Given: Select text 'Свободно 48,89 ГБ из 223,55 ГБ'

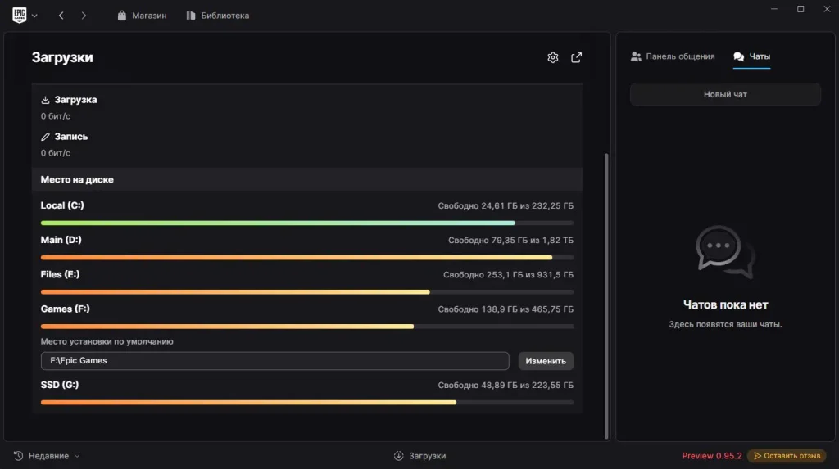Looking at the screenshot, I should pyautogui.click(x=505, y=386).
